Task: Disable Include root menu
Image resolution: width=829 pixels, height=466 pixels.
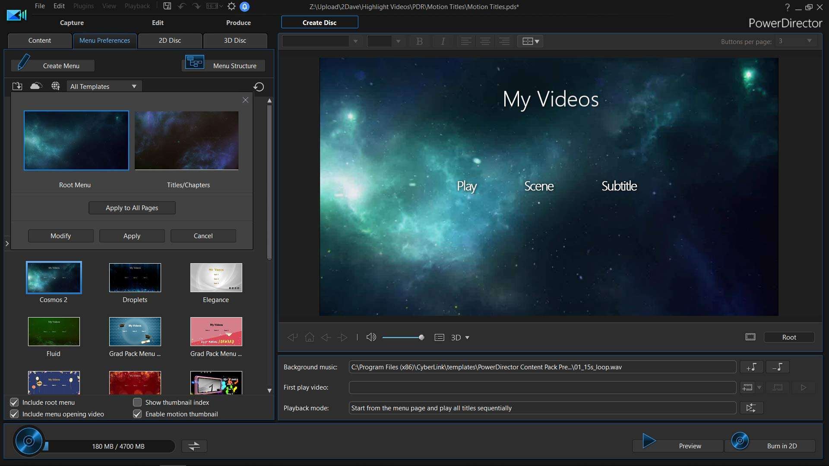Action: coord(14,402)
